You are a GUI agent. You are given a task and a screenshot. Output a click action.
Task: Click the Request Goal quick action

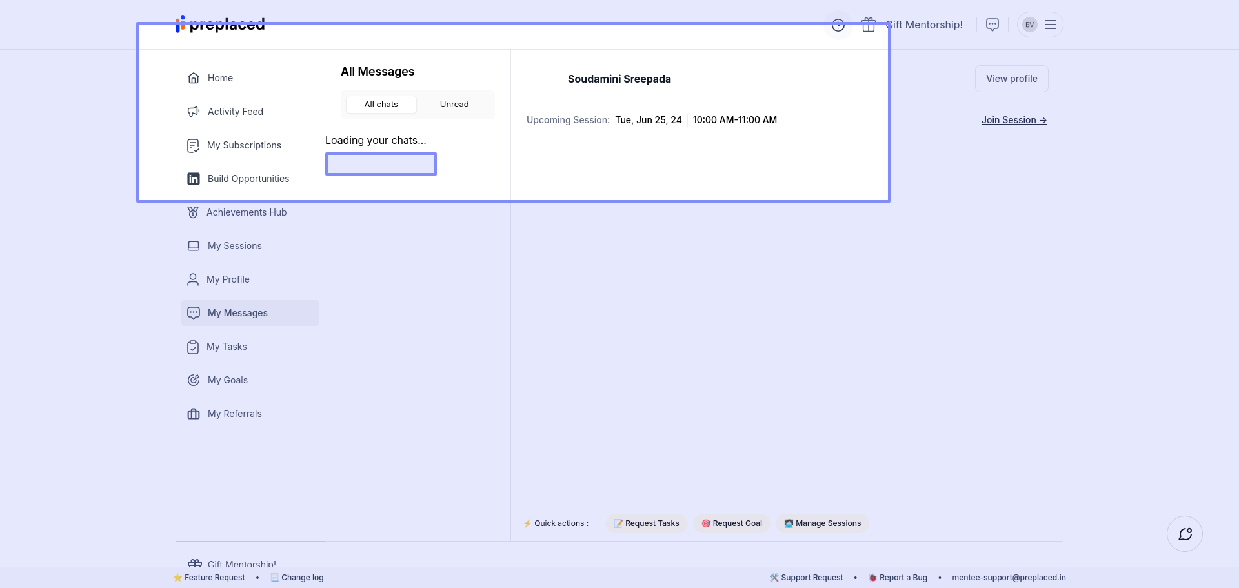(732, 523)
